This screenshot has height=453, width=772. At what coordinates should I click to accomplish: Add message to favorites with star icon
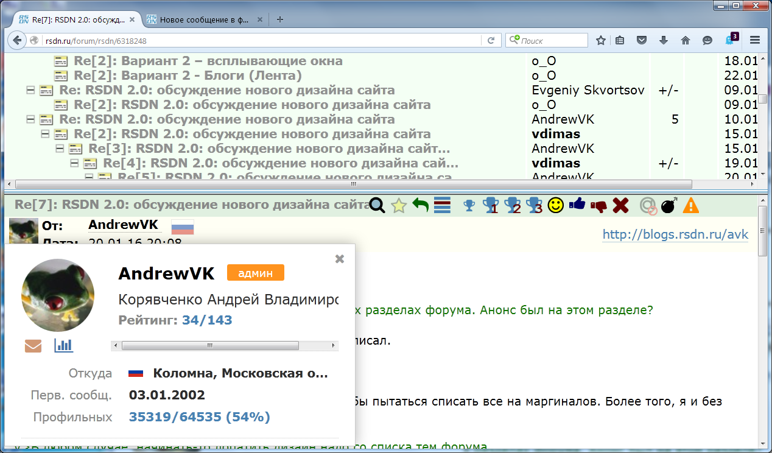[399, 206]
